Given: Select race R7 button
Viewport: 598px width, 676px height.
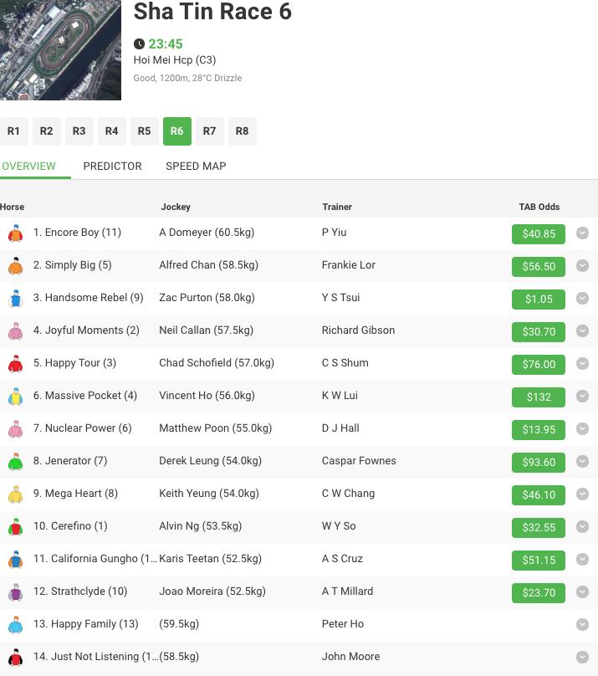Looking at the screenshot, I should [x=209, y=131].
